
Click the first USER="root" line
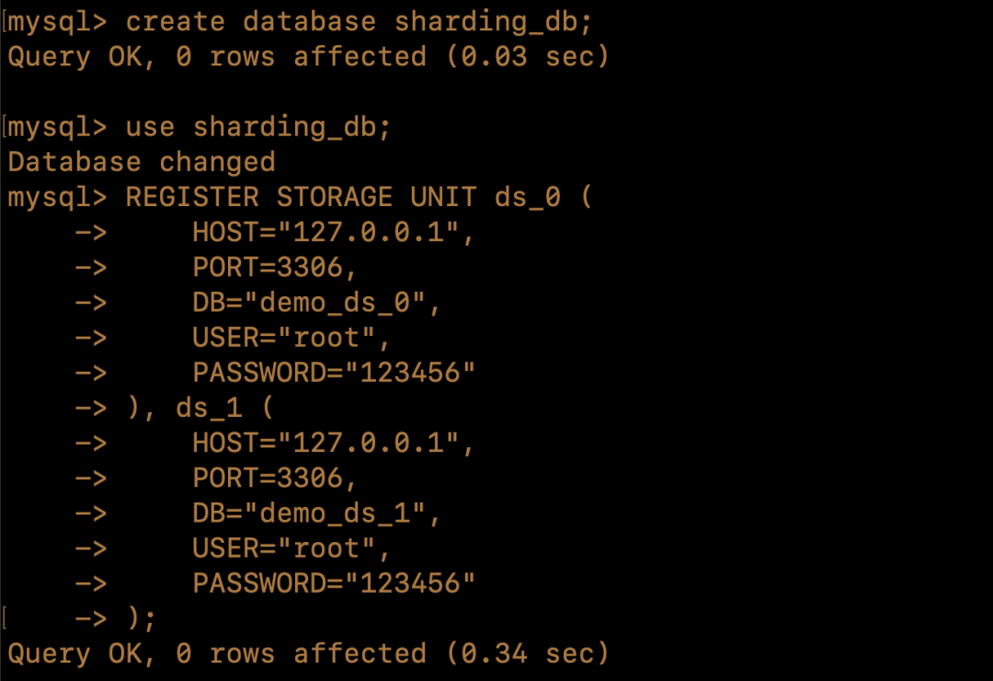click(291, 338)
